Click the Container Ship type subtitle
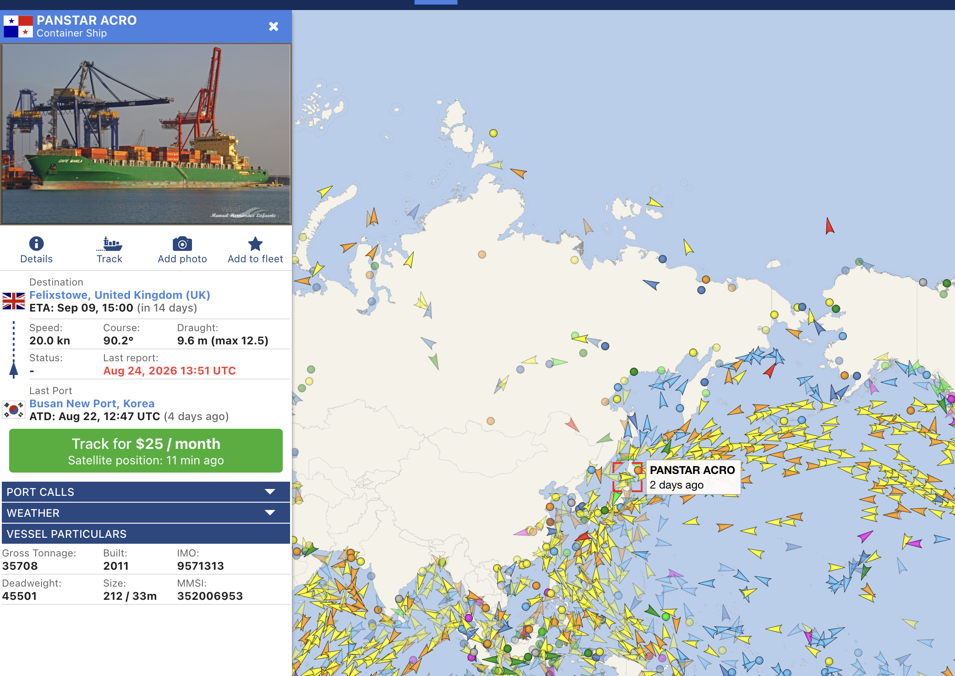The width and height of the screenshot is (955, 676). point(72,33)
